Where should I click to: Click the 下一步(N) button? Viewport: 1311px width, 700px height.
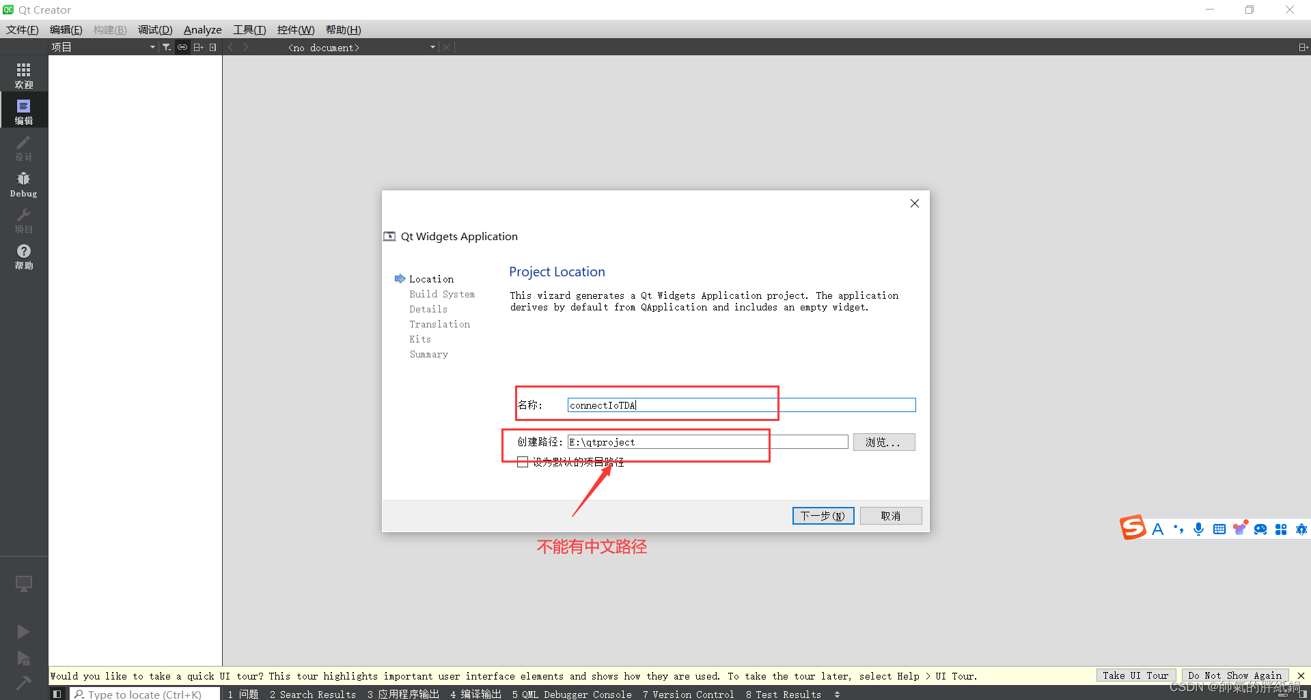(823, 515)
